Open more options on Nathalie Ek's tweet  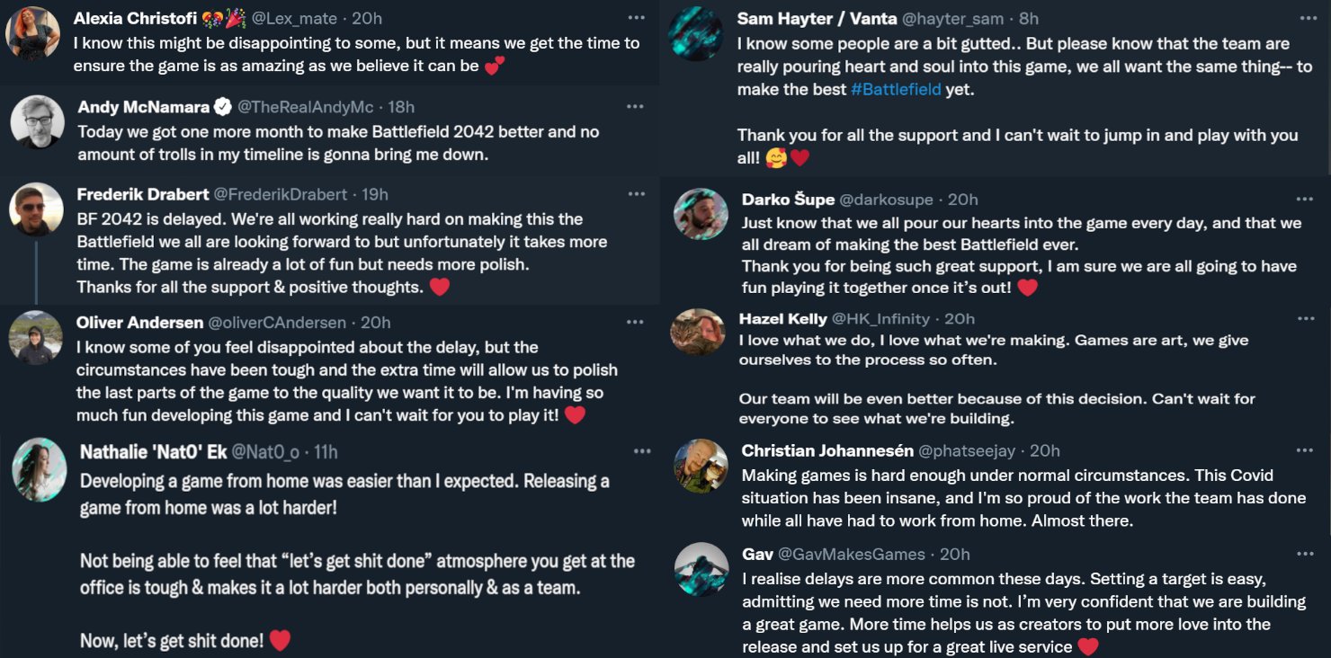tap(641, 451)
